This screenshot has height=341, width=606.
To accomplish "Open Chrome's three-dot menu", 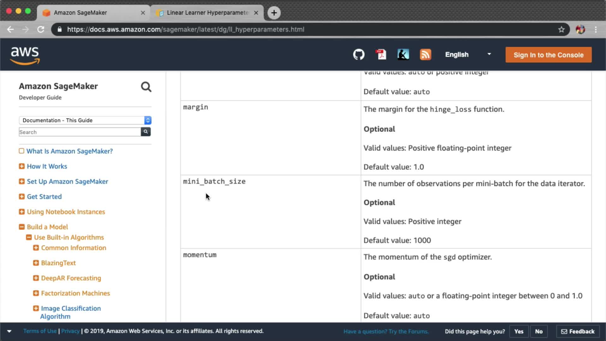I will tap(596, 29).
